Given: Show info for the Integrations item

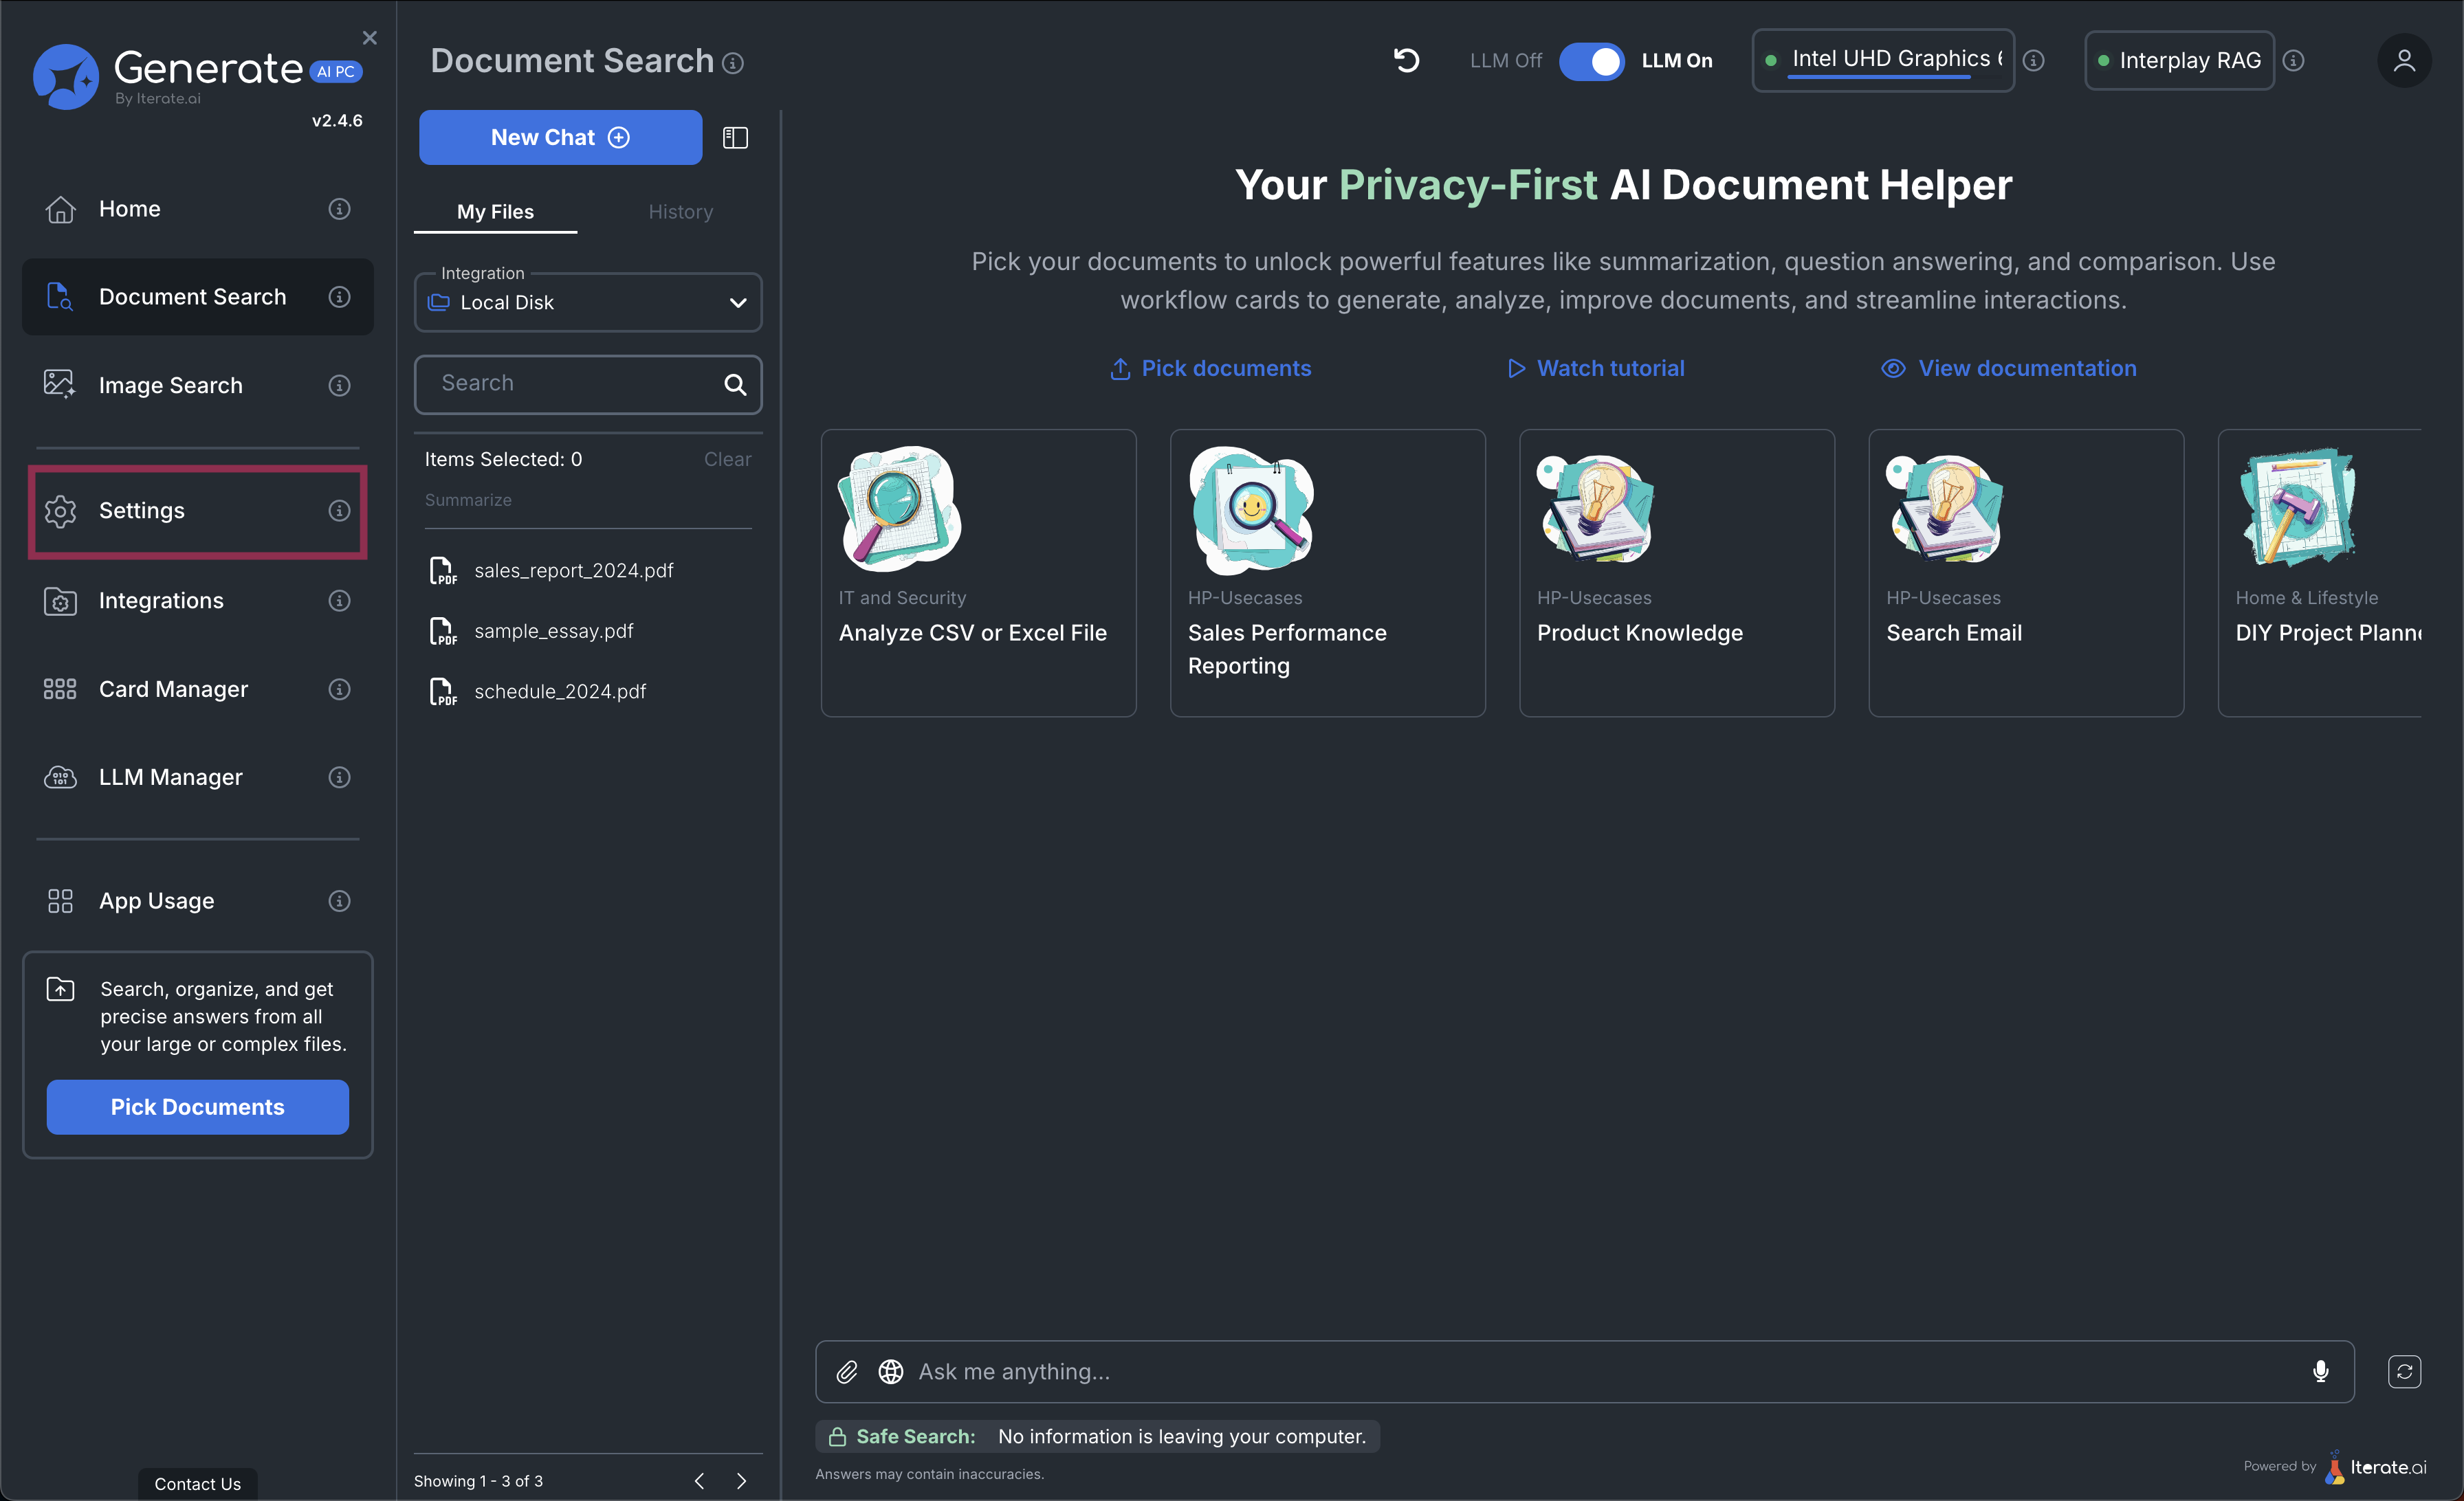Looking at the screenshot, I should (x=339, y=601).
